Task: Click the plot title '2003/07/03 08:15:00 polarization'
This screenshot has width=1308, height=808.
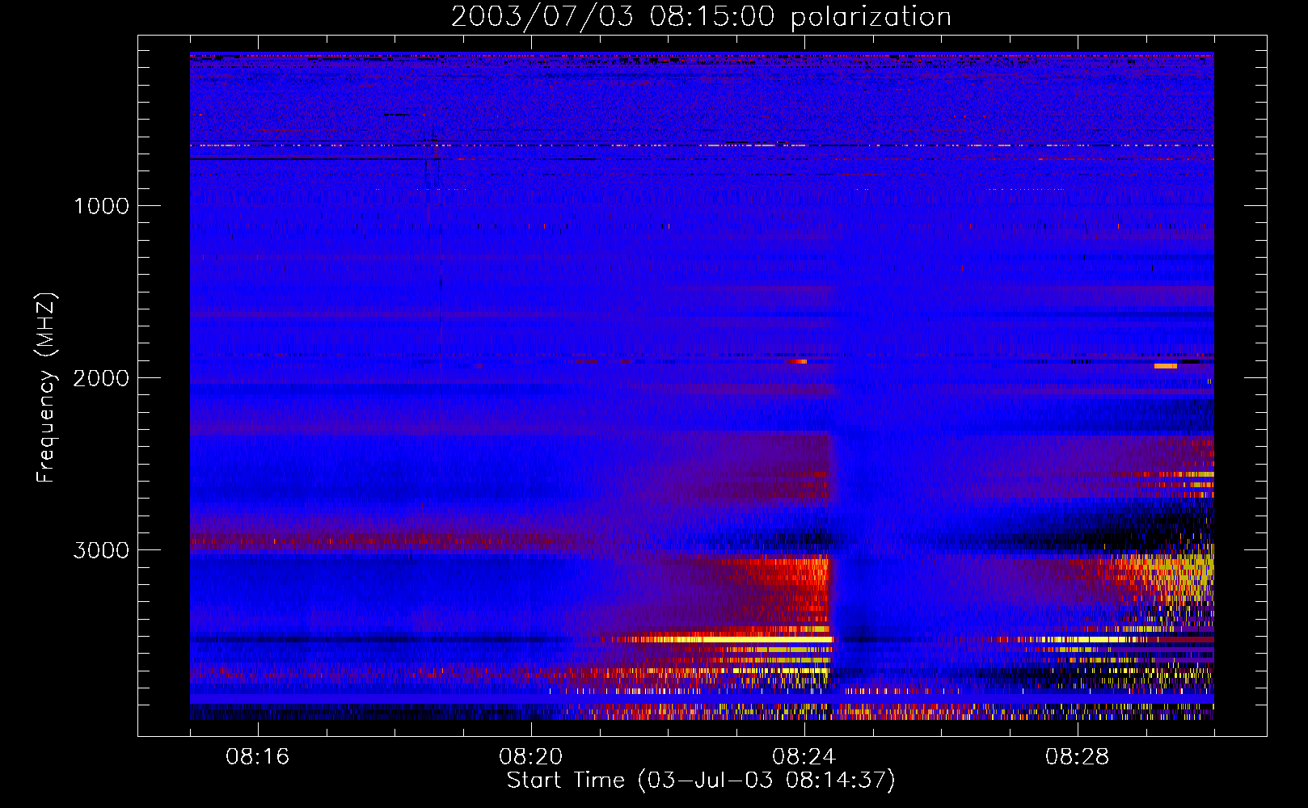Action: click(701, 17)
